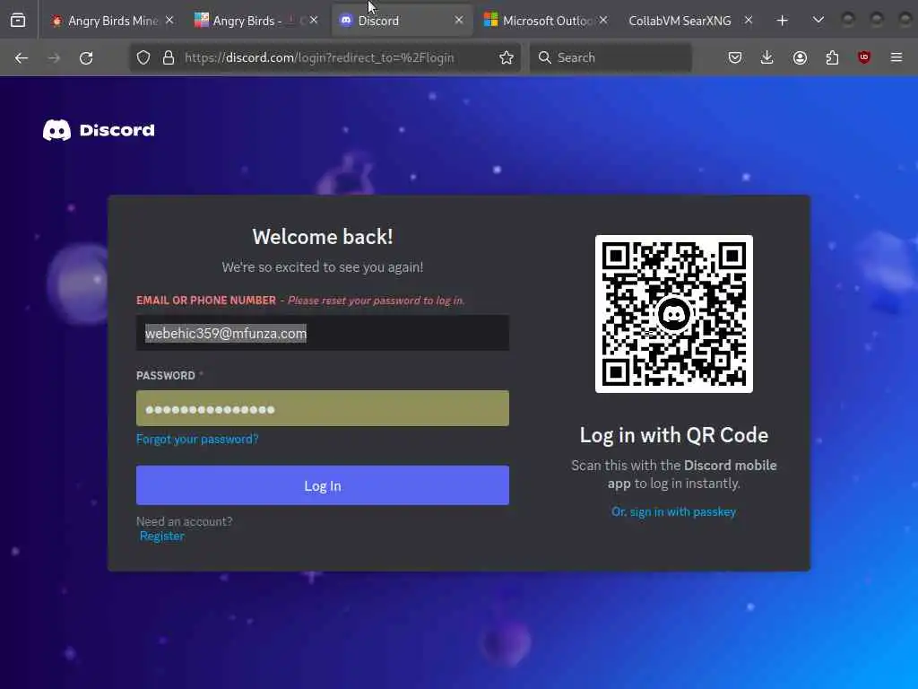918x689 pixels.
Task: Click the 'Log in with QR Code' heading
Action: point(674,435)
